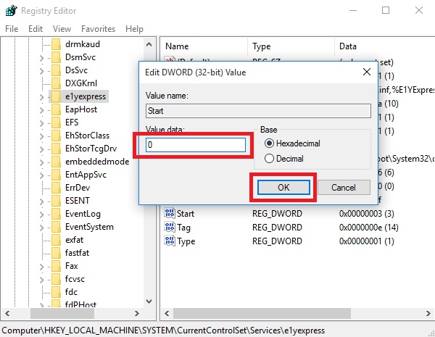The height and width of the screenshot is (337, 435).
Task: Expand the Fax tree node
Action: [41, 267]
